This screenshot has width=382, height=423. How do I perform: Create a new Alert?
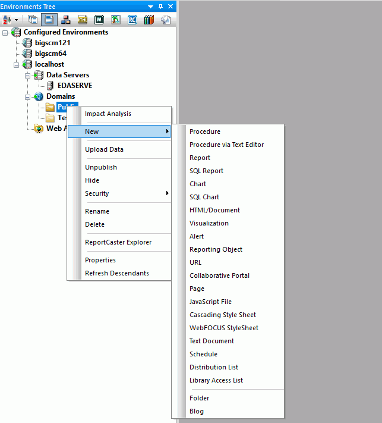click(197, 236)
